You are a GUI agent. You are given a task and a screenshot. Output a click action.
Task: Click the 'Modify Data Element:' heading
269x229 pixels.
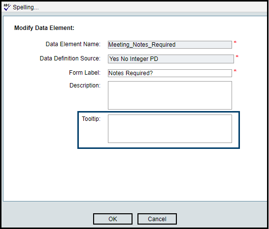tap(44, 28)
